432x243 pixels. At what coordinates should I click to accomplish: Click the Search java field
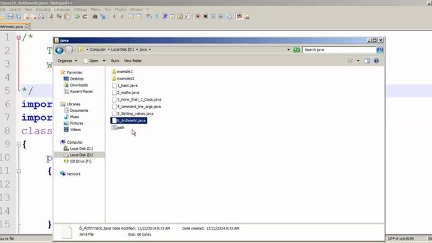point(339,50)
